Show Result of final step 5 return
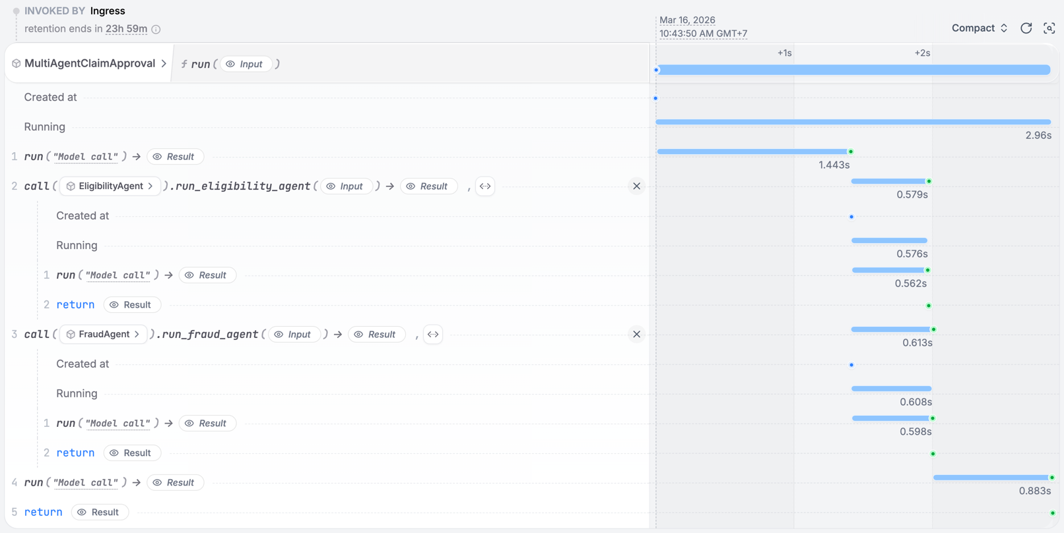The width and height of the screenshot is (1064, 533). click(99, 513)
